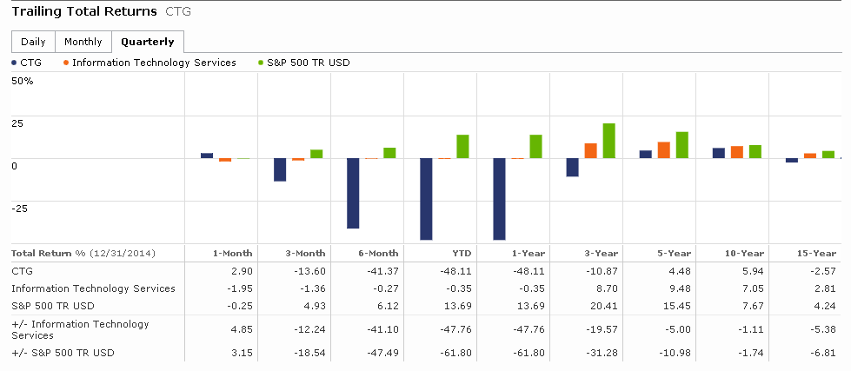The width and height of the screenshot is (851, 371).
Task: Click the 10-Year column header
Action: point(745,254)
